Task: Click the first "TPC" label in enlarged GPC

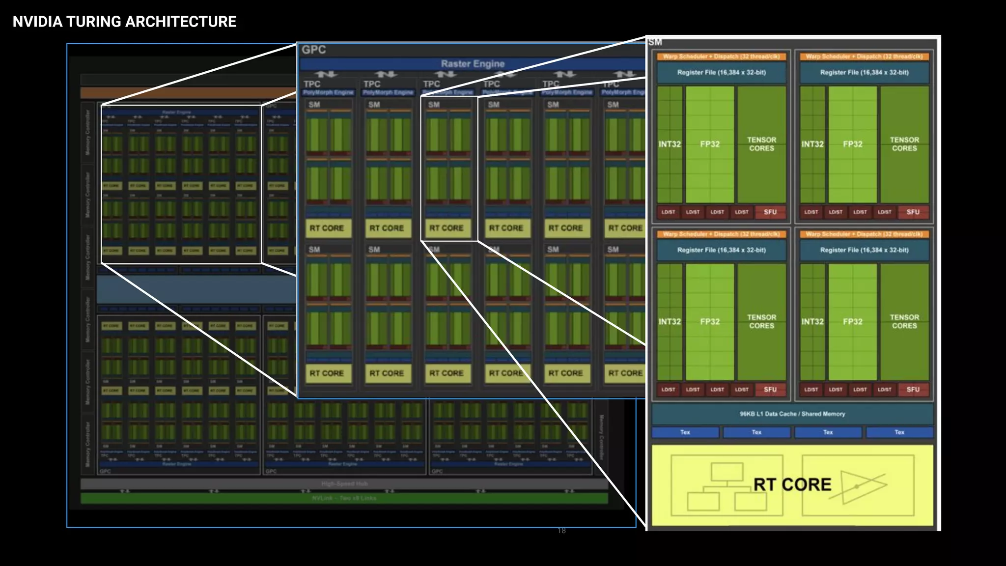Action: (x=312, y=84)
